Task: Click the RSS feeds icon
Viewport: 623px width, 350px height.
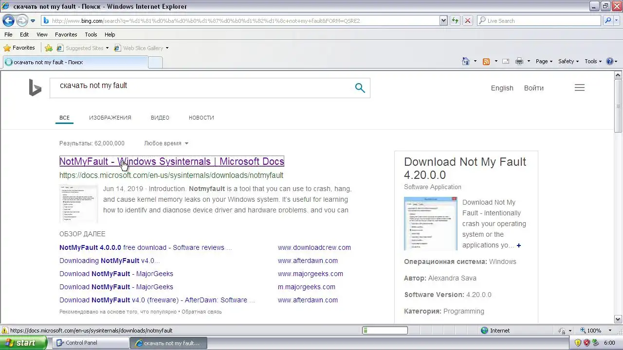Action: pyautogui.click(x=486, y=61)
